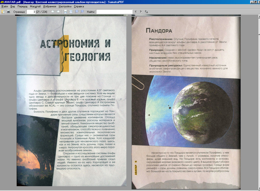Toggle case-sensitive search matching

(x=146, y=11)
